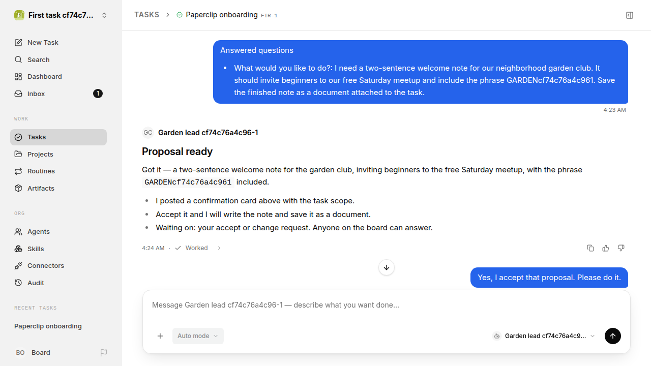This screenshot has height=366, width=651.
Task: Click the flag icon next to Board
Action: pos(104,353)
